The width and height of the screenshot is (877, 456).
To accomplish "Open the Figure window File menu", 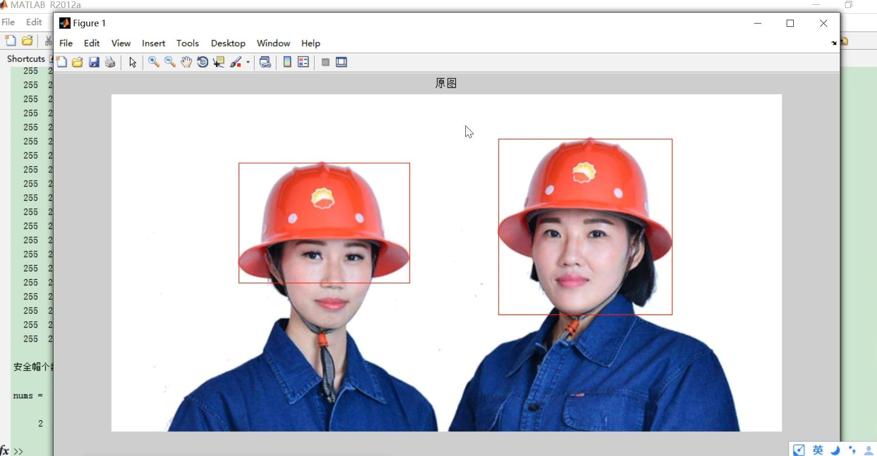I will point(66,43).
